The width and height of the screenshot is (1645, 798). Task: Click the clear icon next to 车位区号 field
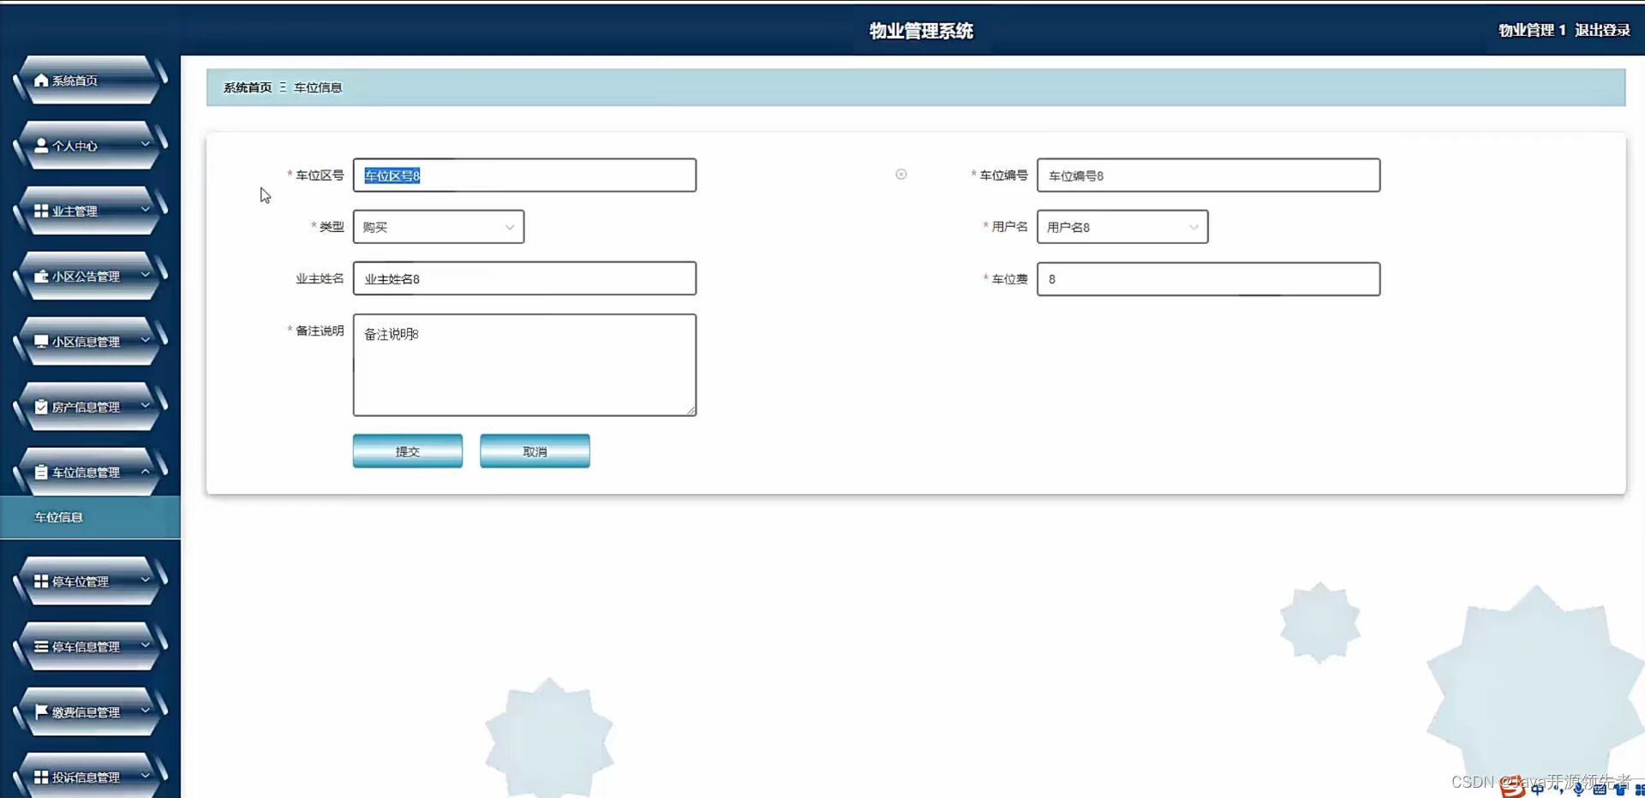tap(900, 174)
